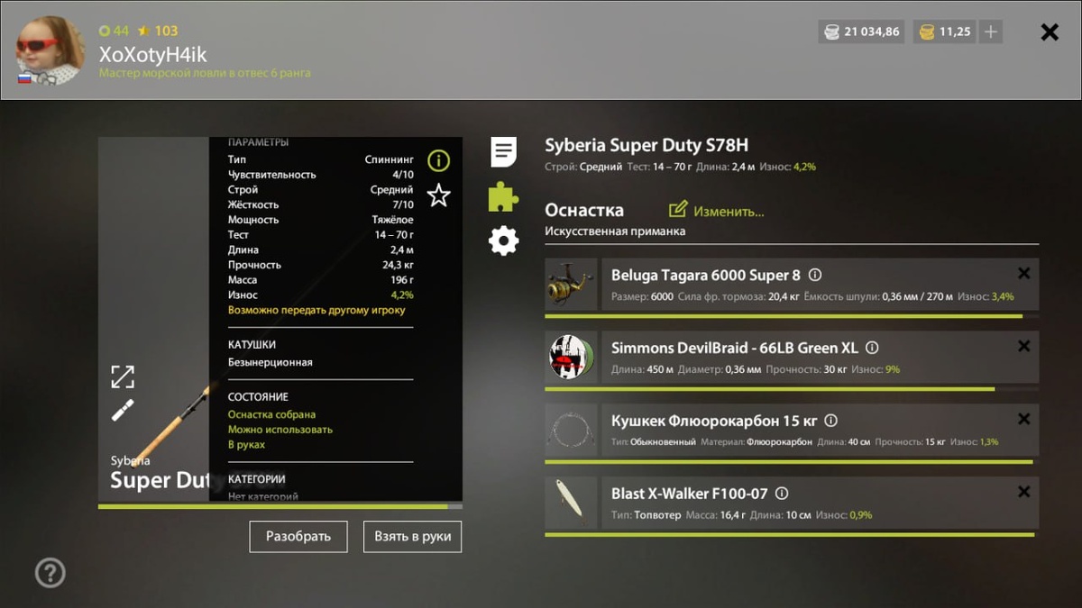Click the Изменить edit rig link

click(729, 212)
